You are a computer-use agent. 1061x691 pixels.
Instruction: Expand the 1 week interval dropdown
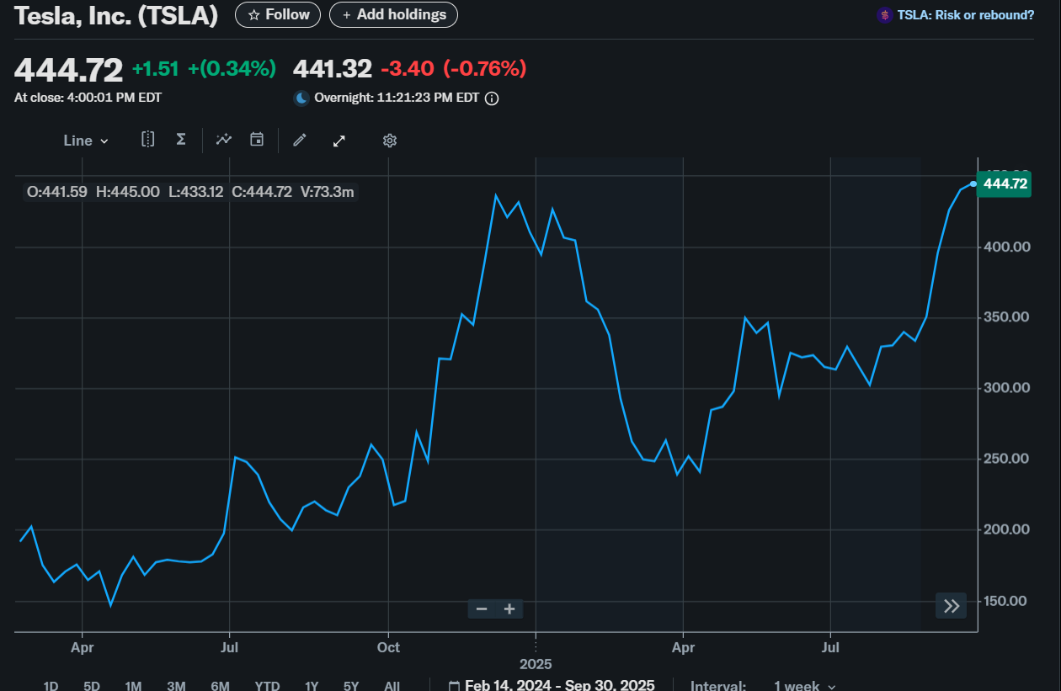804,685
